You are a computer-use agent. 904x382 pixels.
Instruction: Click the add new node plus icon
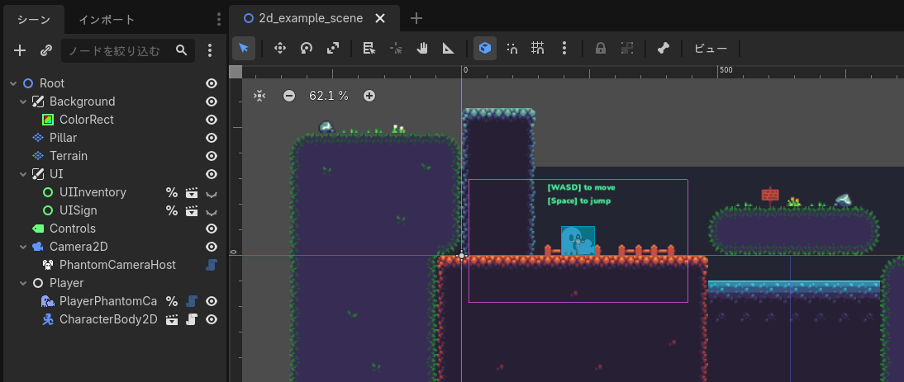[21, 51]
